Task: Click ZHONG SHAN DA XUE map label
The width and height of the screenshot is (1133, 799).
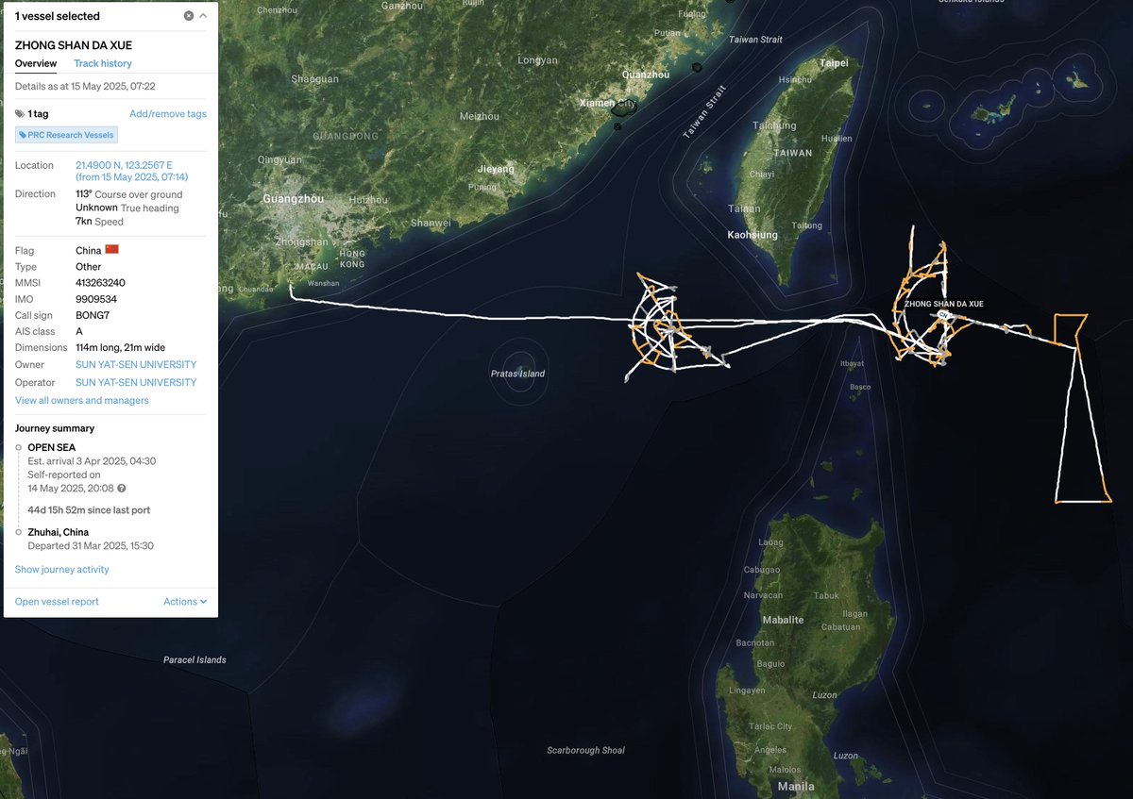Action: [943, 305]
